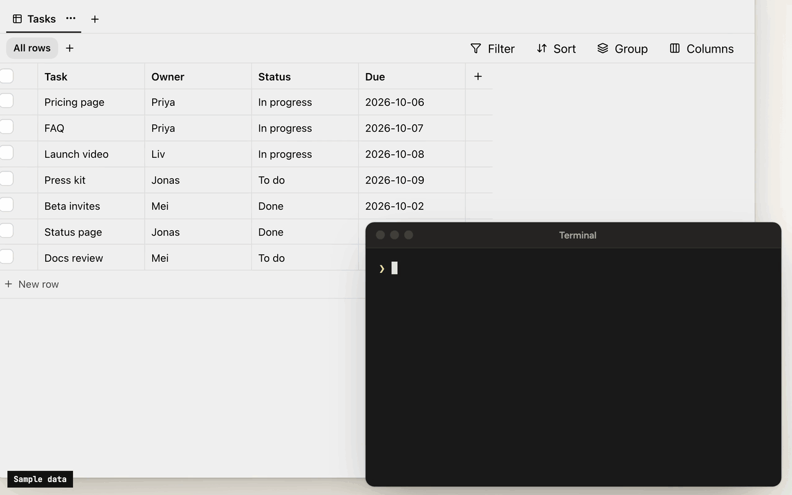Screen dimensions: 792x495
Task: Add a new view next to All rows
Action: 70,48
